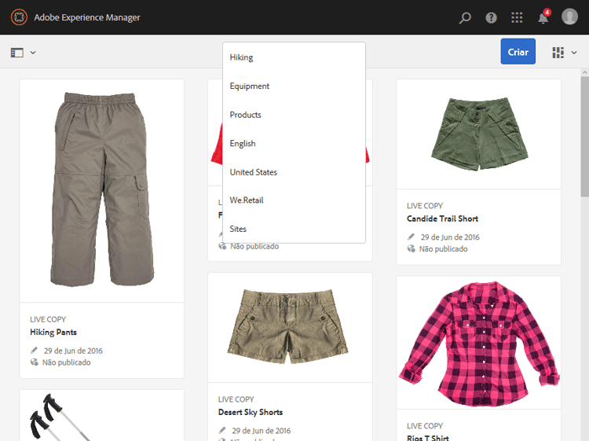Toggle the side rail panel icon
This screenshot has width=589, height=441.
click(17, 53)
